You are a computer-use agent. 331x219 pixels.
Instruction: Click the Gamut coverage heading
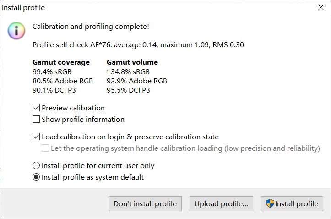[61, 62]
